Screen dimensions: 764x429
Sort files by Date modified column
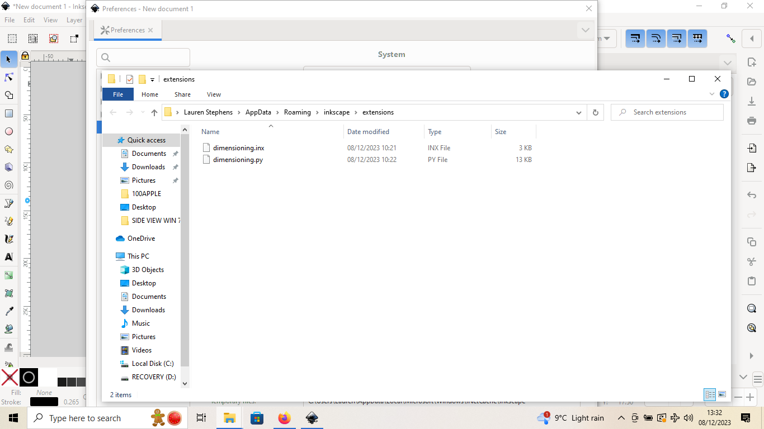coord(368,132)
